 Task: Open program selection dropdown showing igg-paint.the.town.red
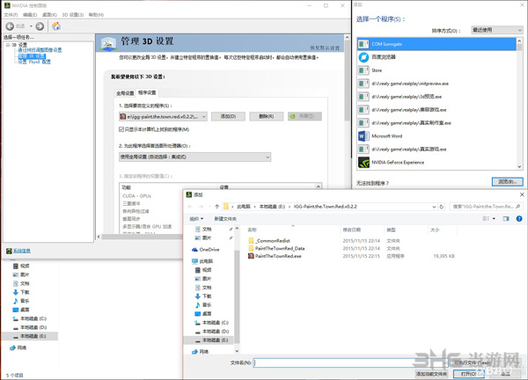163,116
